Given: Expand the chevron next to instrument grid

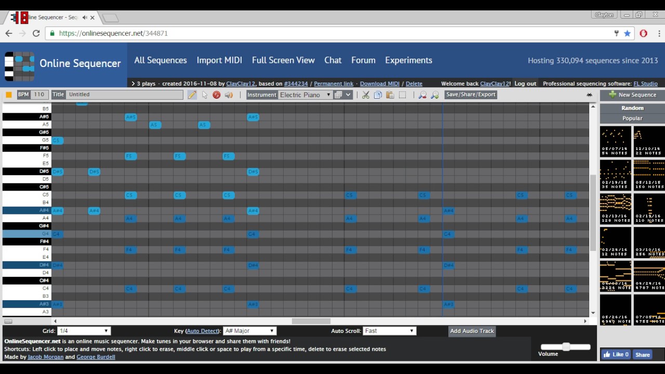Looking at the screenshot, I should click(x=348, y=95).
